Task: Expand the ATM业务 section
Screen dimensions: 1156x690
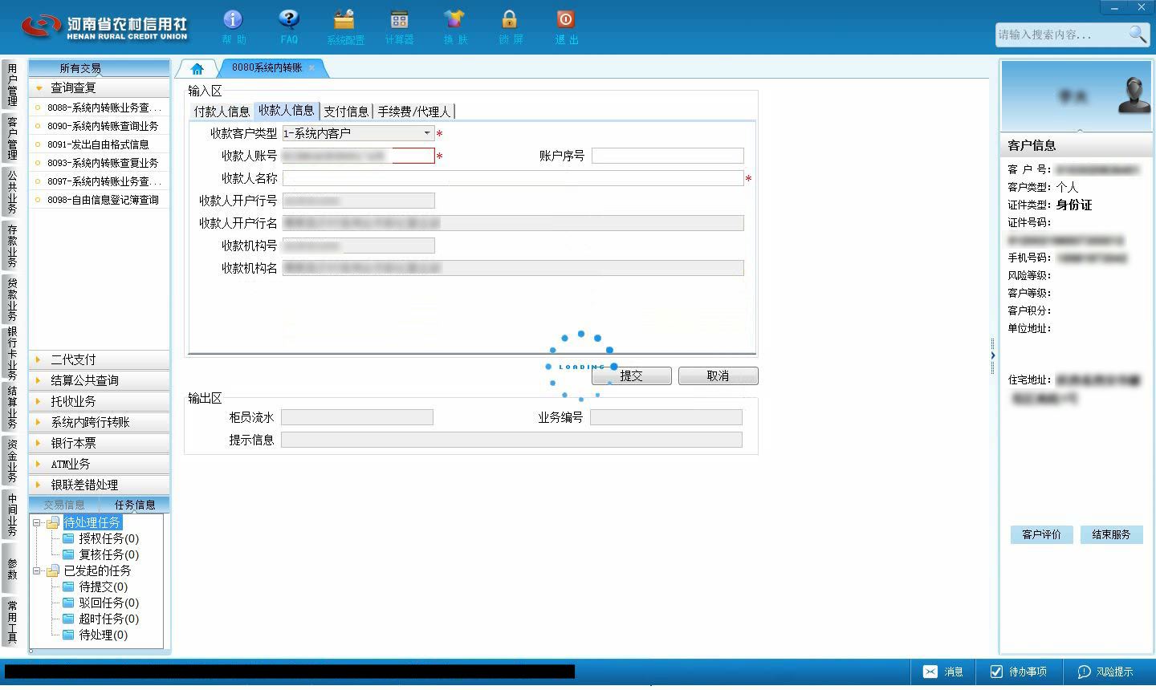Action: point(100,464)
